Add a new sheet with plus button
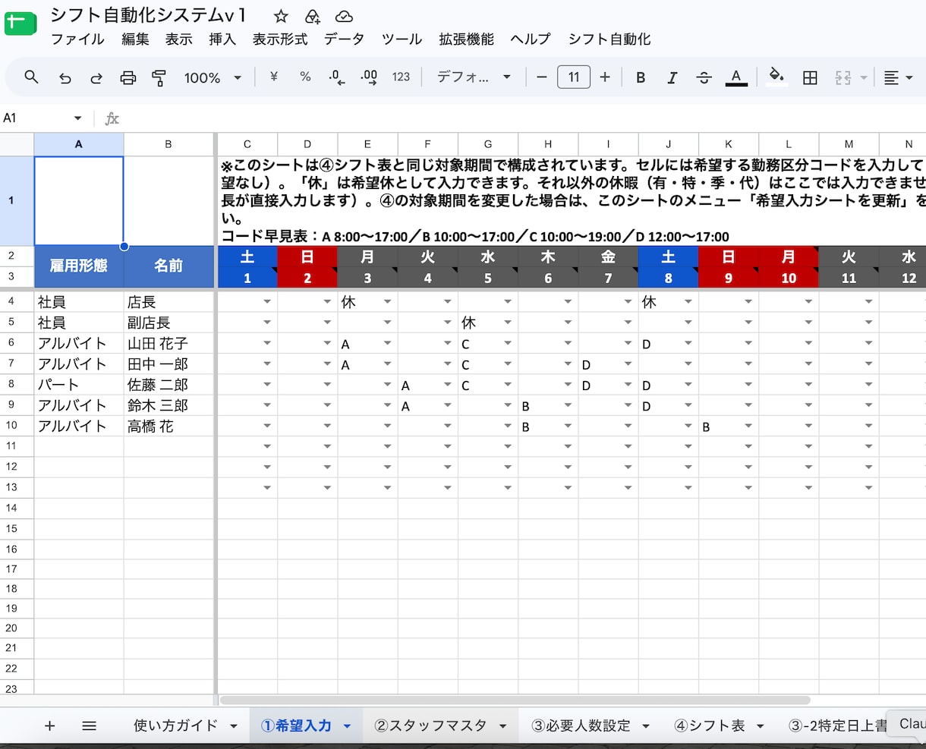926x749 pixels. [50, 725]
